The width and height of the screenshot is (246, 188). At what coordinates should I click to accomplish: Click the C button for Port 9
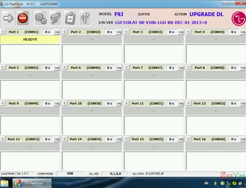click(x=3, y=103)
